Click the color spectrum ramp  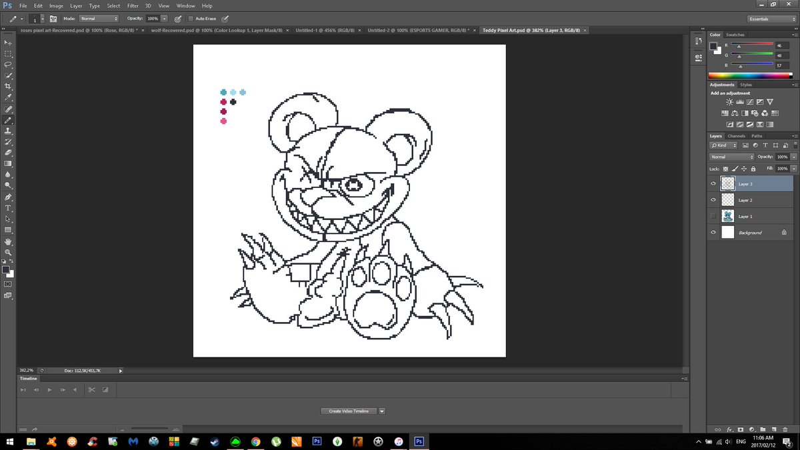pos(751,75)
